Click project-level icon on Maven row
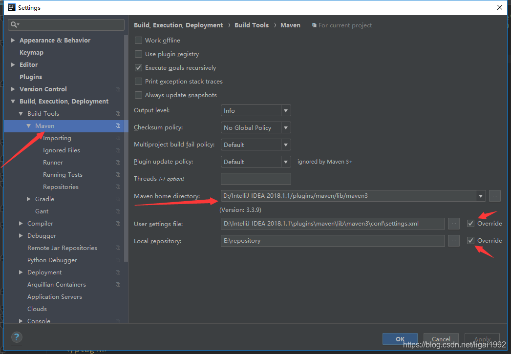511x354 pixels. (x=118, y=125)
